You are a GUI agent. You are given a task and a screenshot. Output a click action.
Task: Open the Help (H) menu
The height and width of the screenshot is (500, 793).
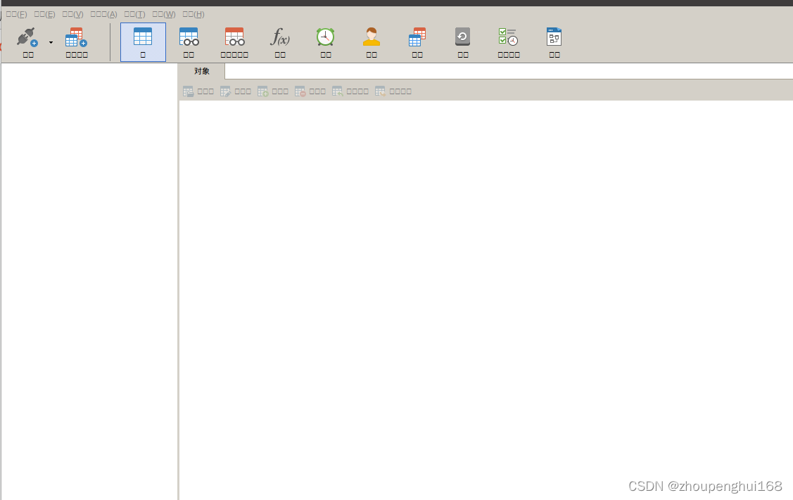(x=194, y=14)
